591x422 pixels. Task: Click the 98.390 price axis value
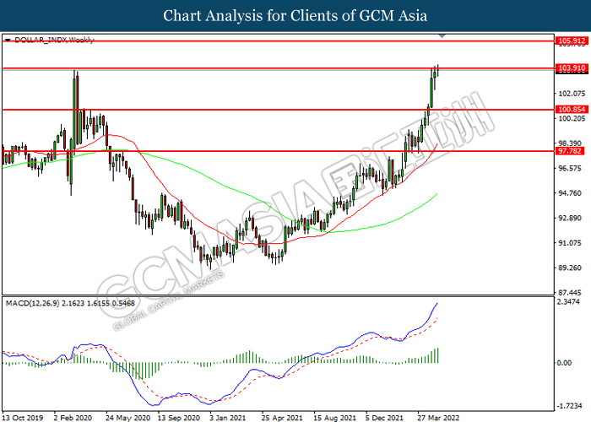click(x=572, y=143)
